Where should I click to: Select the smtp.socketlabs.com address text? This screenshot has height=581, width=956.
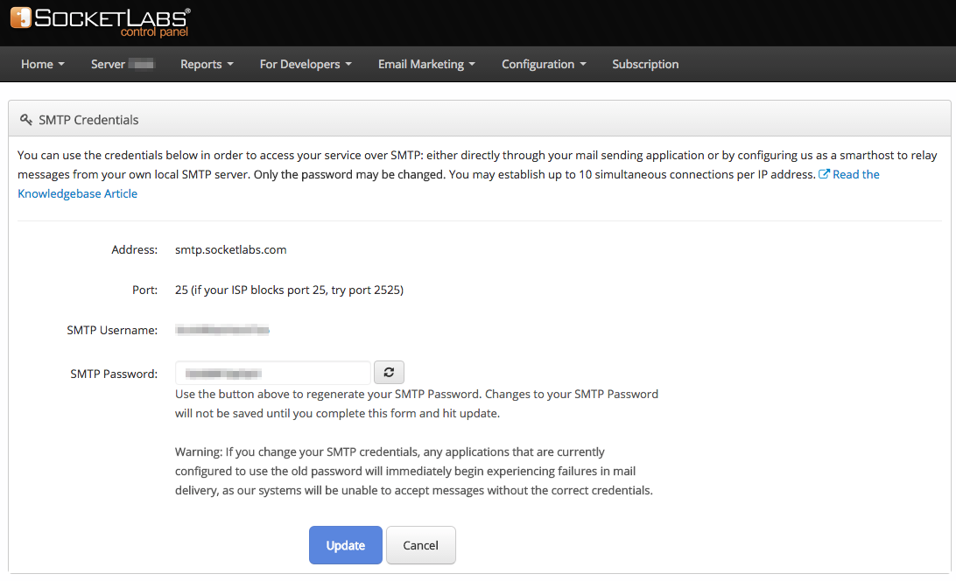click(x=230, y=249)
